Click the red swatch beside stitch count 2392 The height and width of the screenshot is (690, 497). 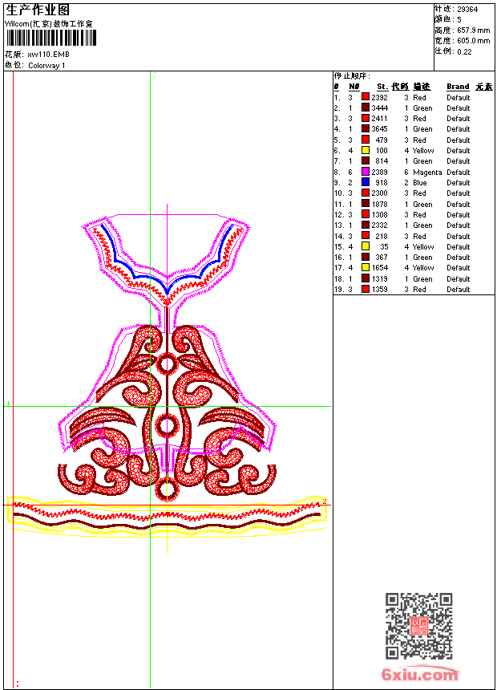tap(365, 97)
